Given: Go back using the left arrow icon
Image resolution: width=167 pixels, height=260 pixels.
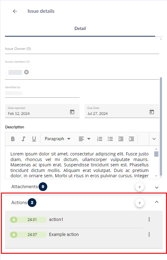Looking at the screenshot, I should [15, 11].
